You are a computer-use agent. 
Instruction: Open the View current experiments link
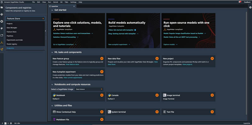click(x=73, y=78)
